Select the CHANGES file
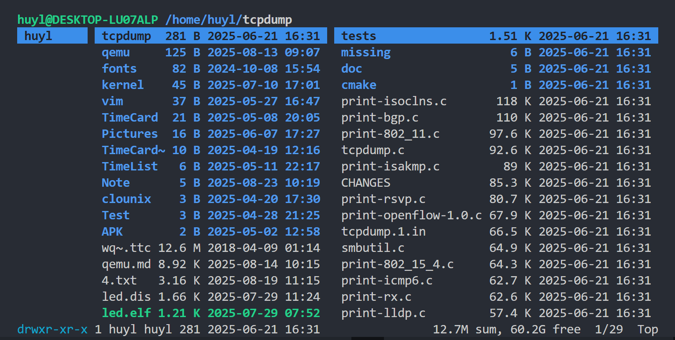Screen dimensions: 675x340 (496, 183)
